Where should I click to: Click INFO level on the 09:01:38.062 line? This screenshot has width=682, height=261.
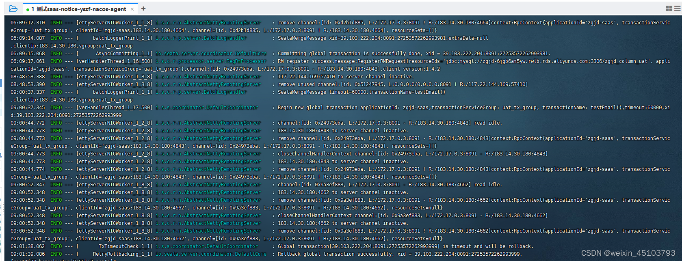(x=56, y=246)
